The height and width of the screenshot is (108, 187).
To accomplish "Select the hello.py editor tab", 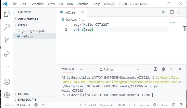I will coord(70,12).
